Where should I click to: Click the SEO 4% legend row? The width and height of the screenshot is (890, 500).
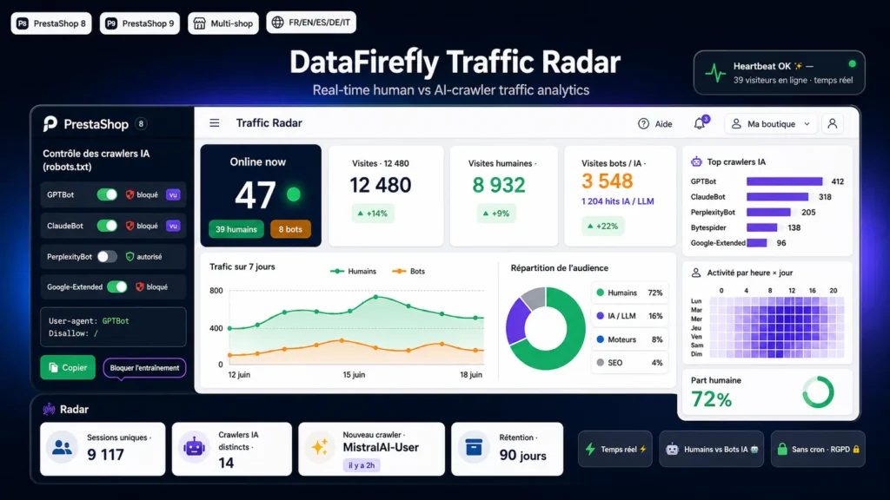(629, 362)
